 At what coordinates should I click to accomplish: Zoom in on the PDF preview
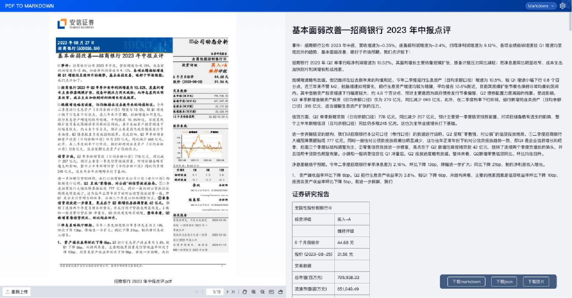[254, 292]
